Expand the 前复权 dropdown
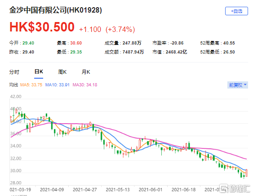 [238, 85]
